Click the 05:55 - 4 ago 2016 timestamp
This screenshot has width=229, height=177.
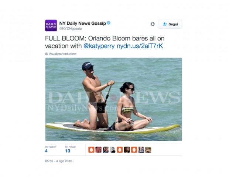click(x=59, y=161)
